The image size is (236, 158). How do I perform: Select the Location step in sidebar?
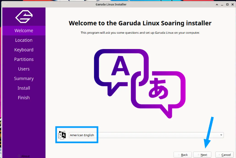tap(24, 40)
